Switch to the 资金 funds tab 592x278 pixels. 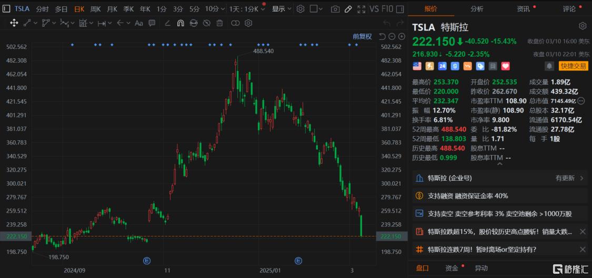tap(451, 268)
